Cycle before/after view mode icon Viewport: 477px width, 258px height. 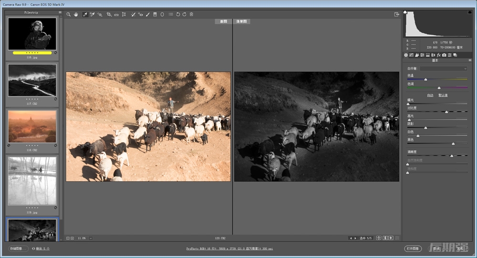[x=379, y=238]
